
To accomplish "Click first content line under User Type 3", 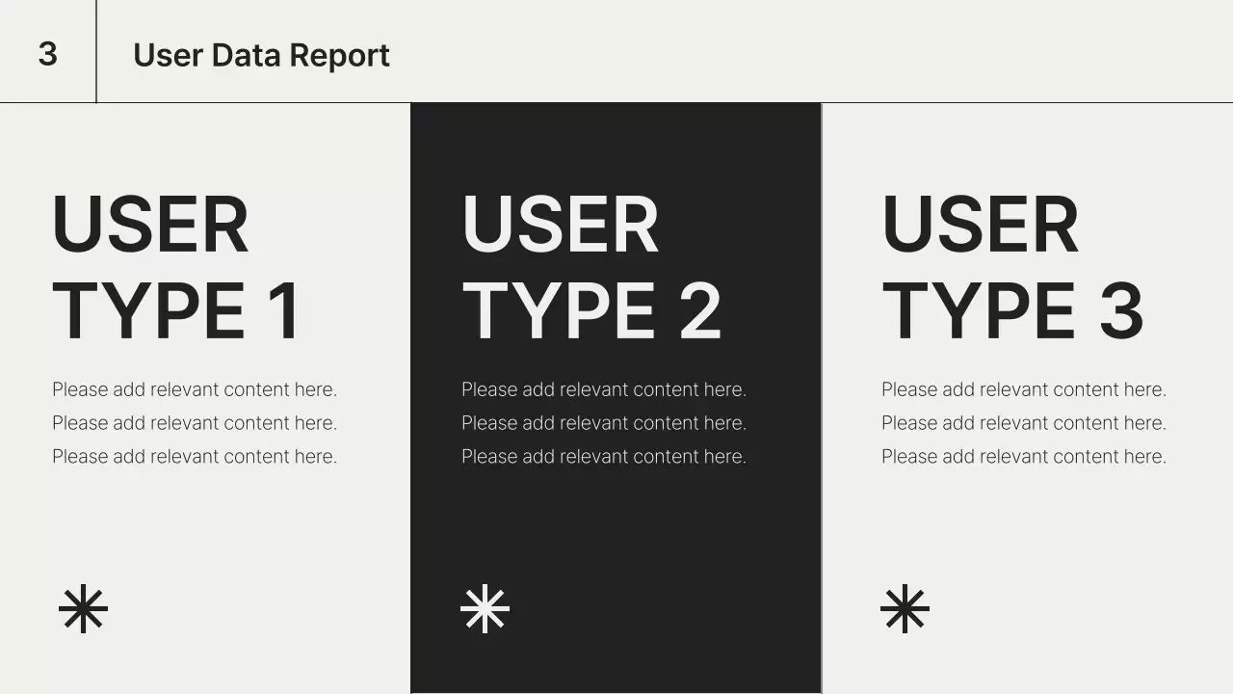I will coord(1024,389).
